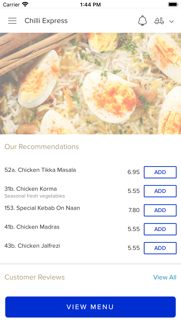The width and height of the screenshot is (181, 321).
Task: Expand the delivery type dropdown chevron
Action: [171, 21]
